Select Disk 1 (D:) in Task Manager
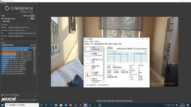The image size is (191, 107). pos(93,67)
